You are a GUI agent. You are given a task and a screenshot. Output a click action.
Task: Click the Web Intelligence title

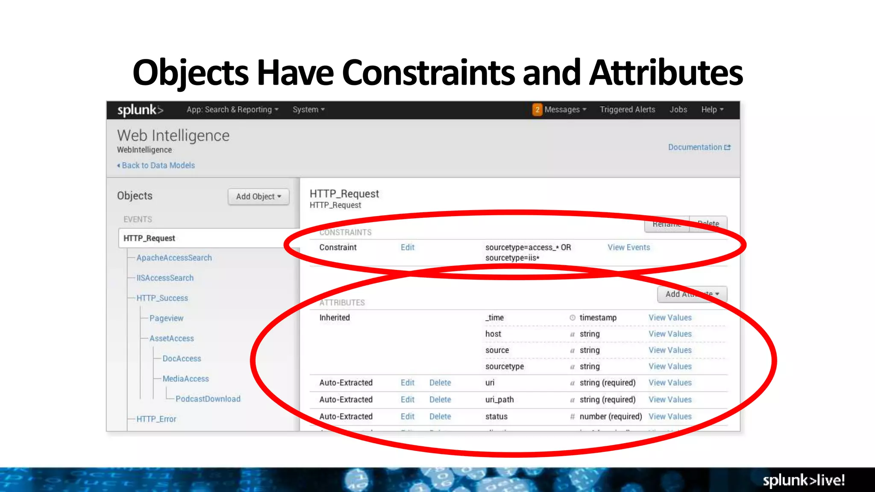click(x=173, y=135)
